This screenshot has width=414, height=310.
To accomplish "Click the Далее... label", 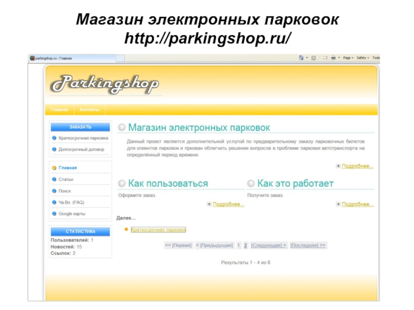I will pyautogui.click(x=126, y=218).
